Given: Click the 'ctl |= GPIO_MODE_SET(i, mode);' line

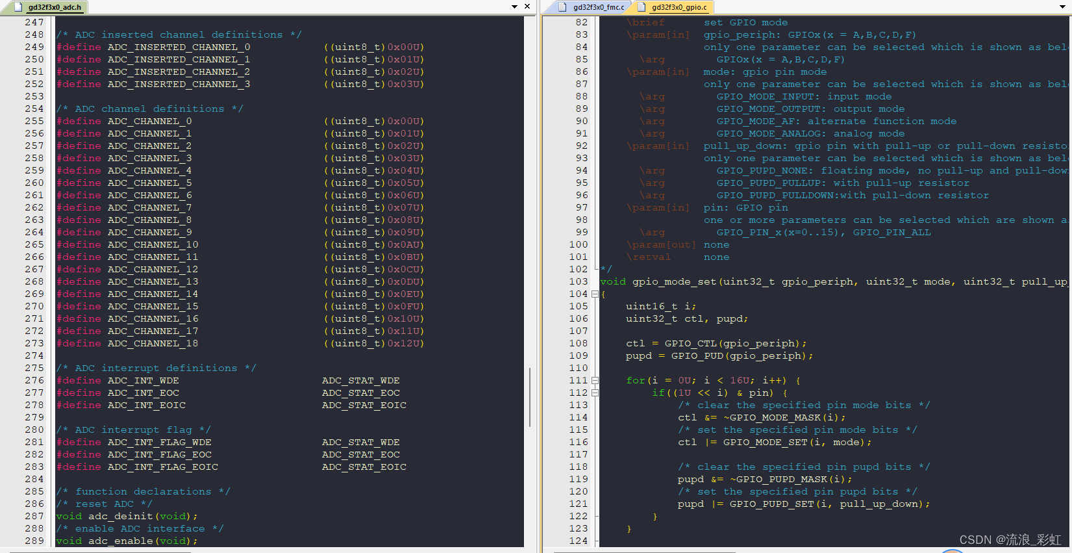Looking at the screenshot, I should click(x=775, y=443).
